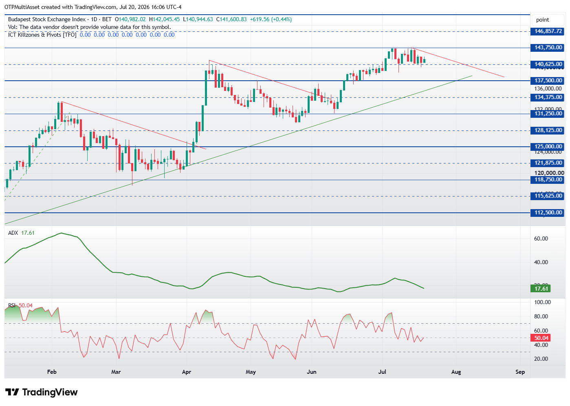Click the 118,750.00 price level label

(x=548, y=180)
